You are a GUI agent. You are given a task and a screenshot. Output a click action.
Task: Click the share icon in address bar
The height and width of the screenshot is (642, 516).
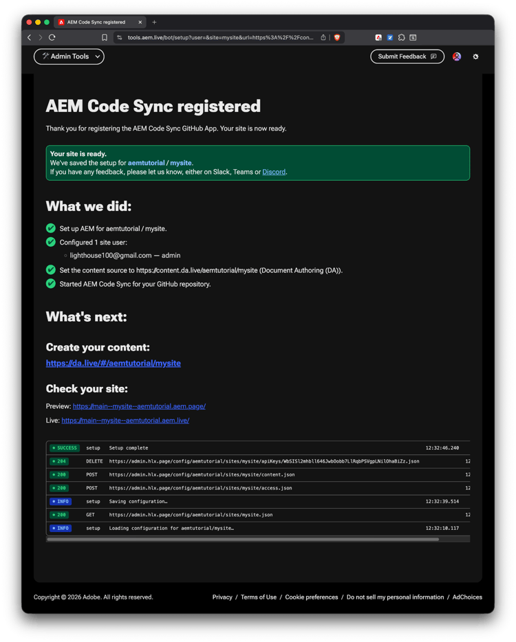click(323, 38)
